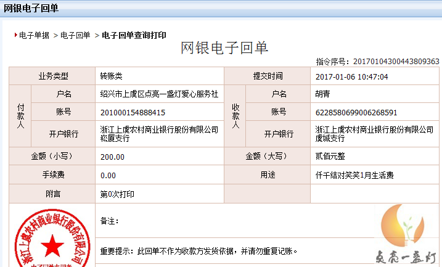Click the red breadcrumb arrow icon
The height and width of the screenshot is (267, 442).
point(16,35)
